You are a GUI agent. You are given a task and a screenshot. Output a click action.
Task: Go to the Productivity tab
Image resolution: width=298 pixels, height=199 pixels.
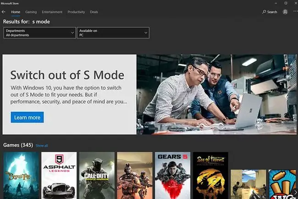coord(76,12)
